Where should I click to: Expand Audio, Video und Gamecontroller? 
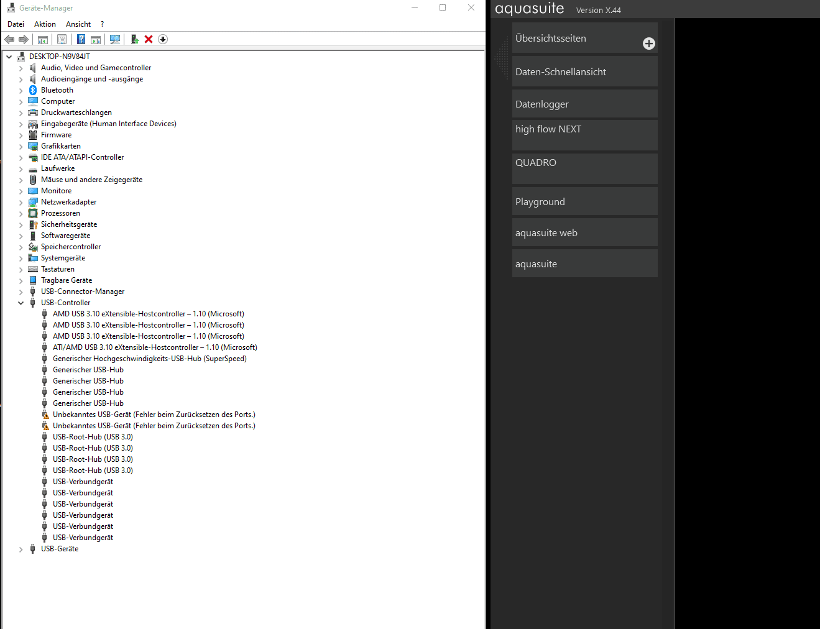pos(21,68)
